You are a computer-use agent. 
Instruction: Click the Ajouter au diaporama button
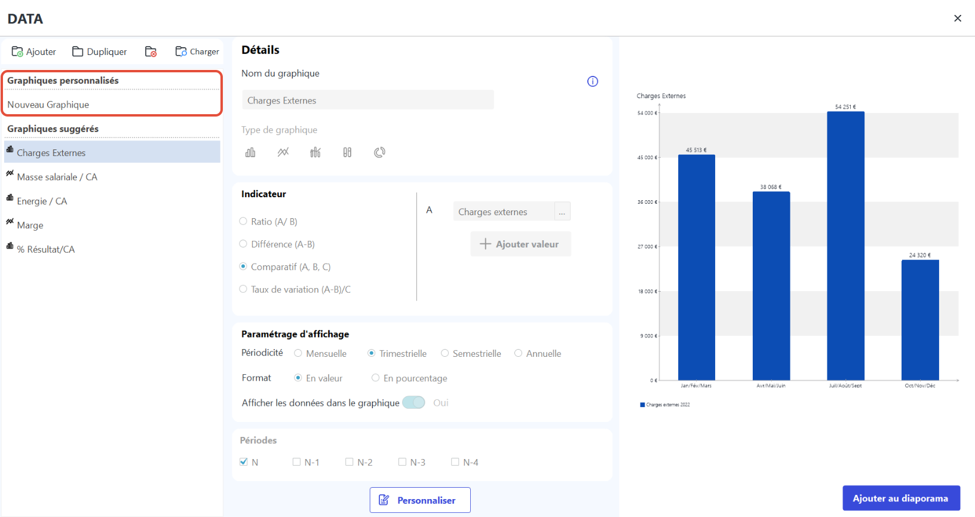click(x=901, y=498)
